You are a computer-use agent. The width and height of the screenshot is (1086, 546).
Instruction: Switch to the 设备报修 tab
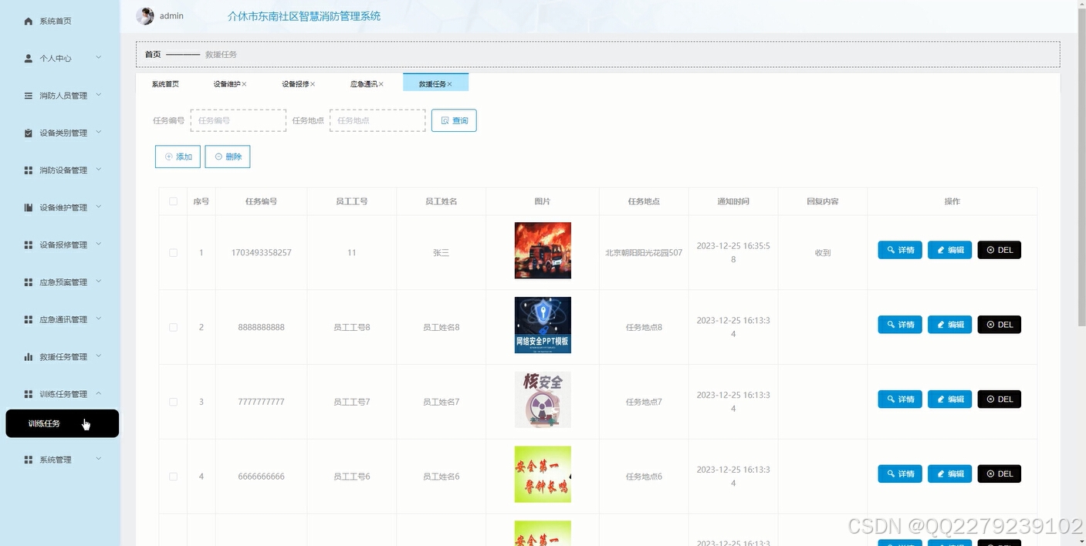[297, 83]
